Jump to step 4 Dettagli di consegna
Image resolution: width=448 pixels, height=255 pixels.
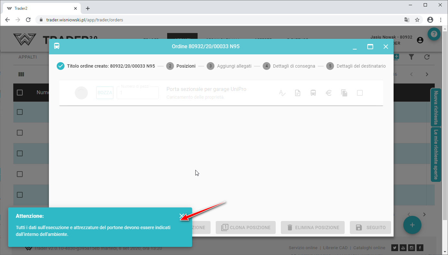click(x=289, y=66)
